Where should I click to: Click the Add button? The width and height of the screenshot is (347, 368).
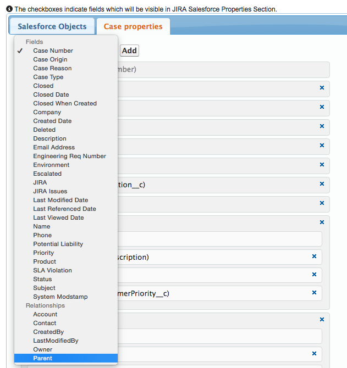point(129,51)
